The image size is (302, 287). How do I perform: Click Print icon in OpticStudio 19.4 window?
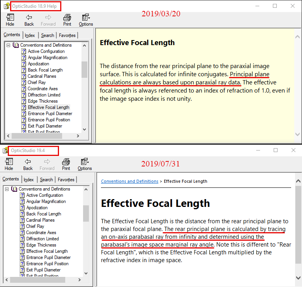click(66, 161)
